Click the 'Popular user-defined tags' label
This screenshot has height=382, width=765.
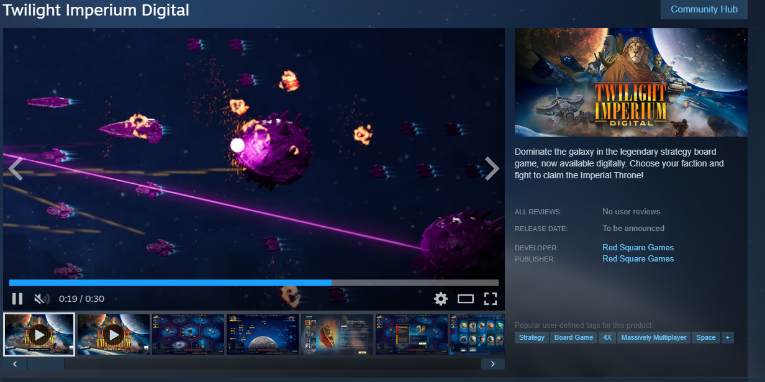click(584, 325)
